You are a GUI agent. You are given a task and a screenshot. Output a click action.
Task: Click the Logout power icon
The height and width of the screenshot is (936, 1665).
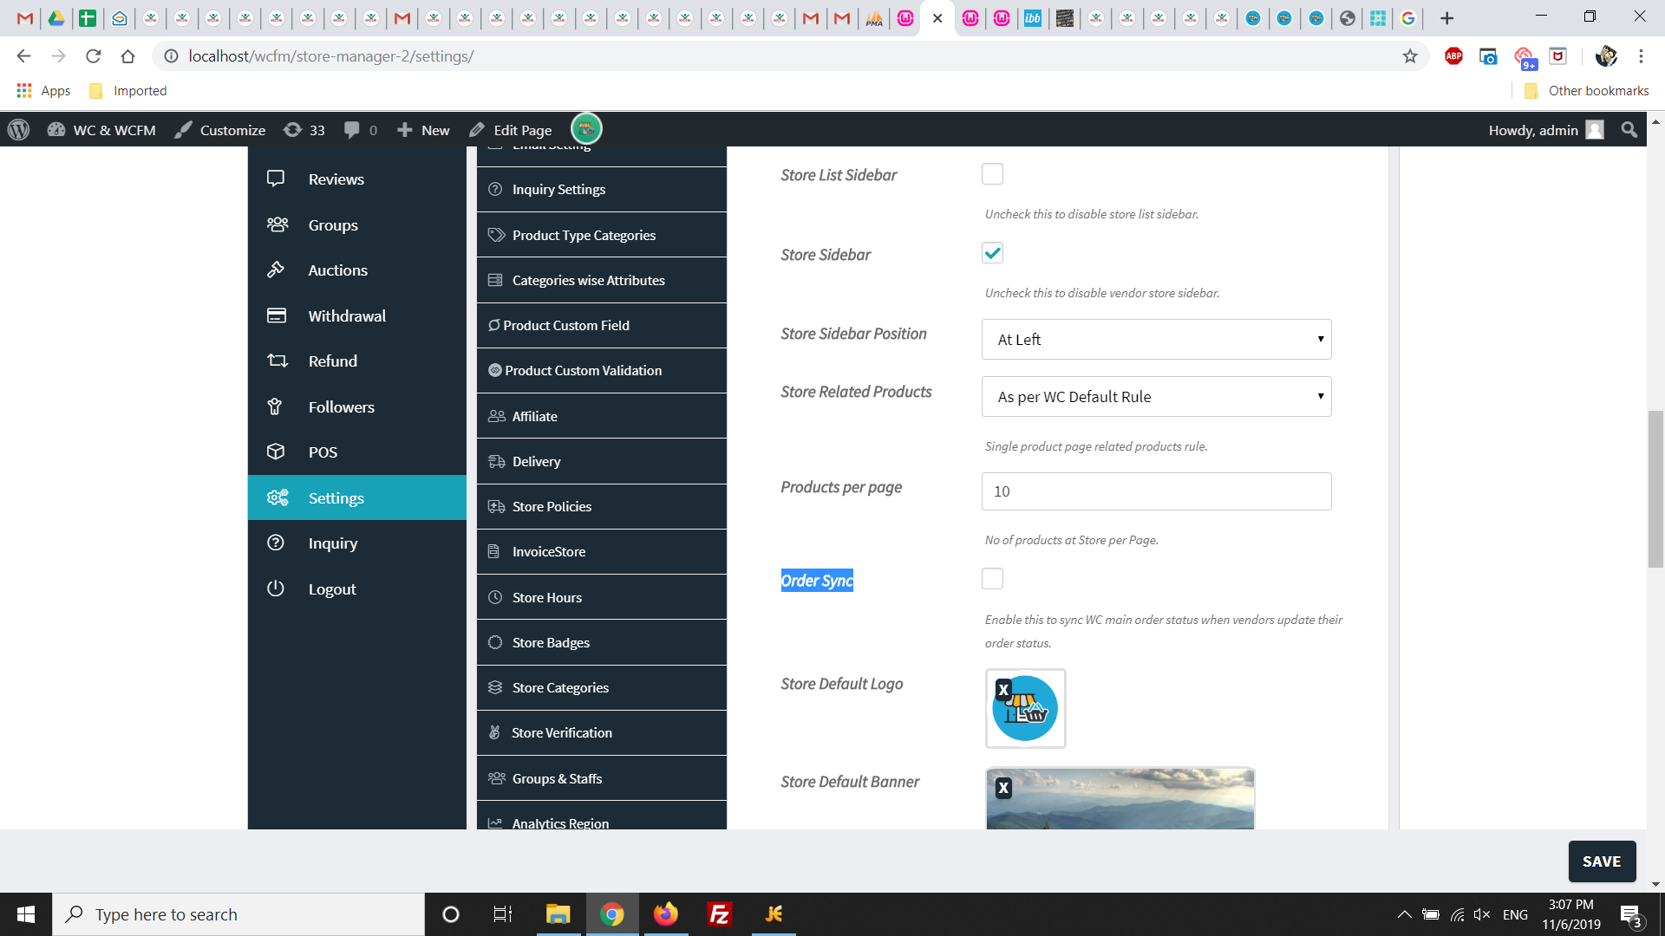point(276,588)
